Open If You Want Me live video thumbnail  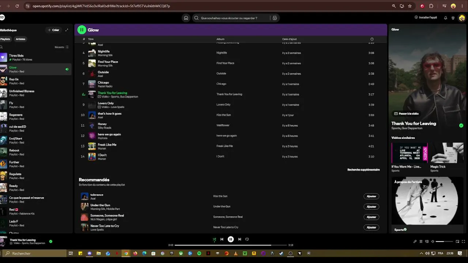pos(409,153)
